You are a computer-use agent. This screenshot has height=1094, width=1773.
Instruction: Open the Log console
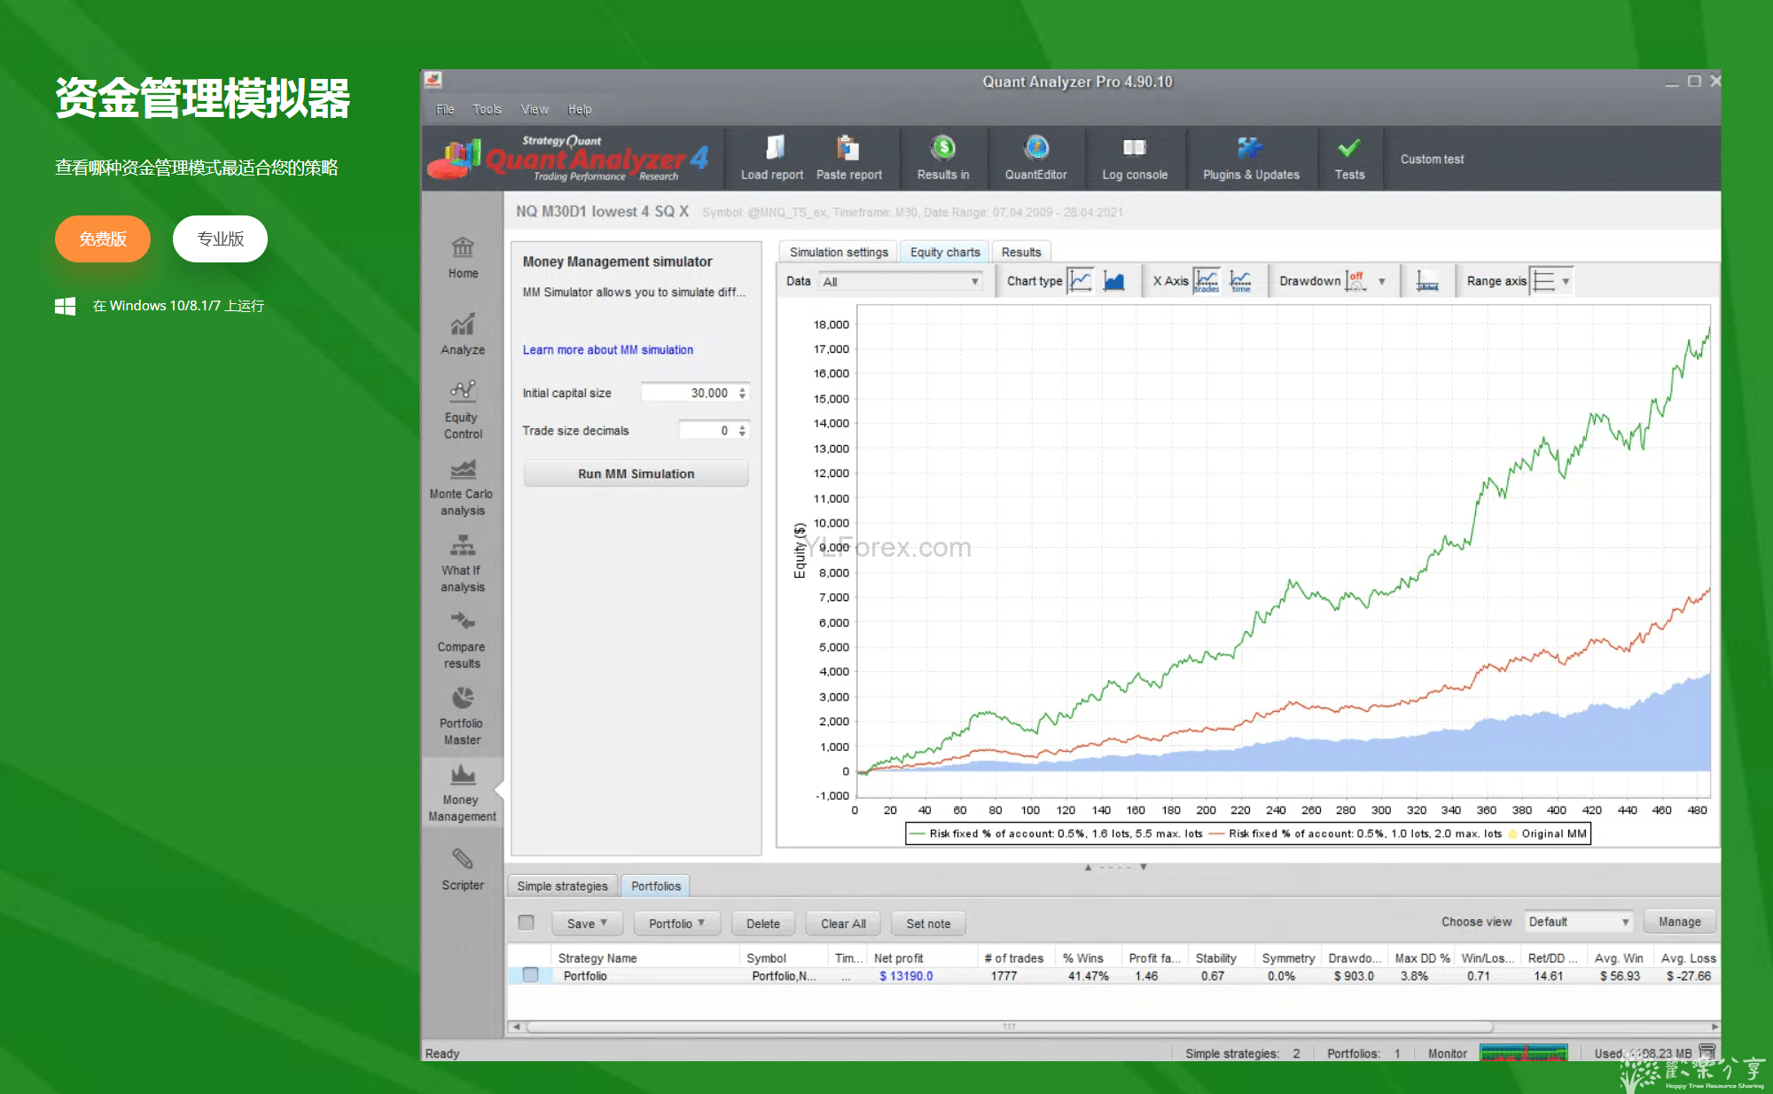[1135, 159]
